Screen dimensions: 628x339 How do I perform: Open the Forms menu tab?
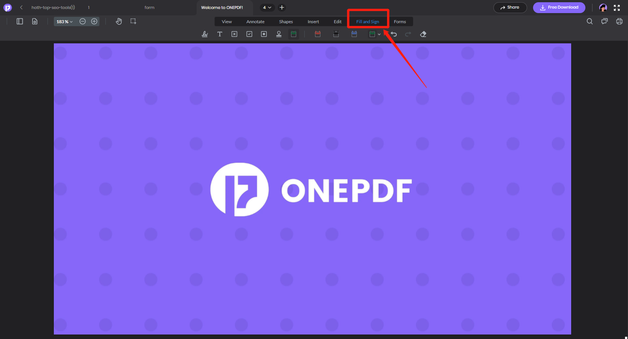[x=400, y=22]
